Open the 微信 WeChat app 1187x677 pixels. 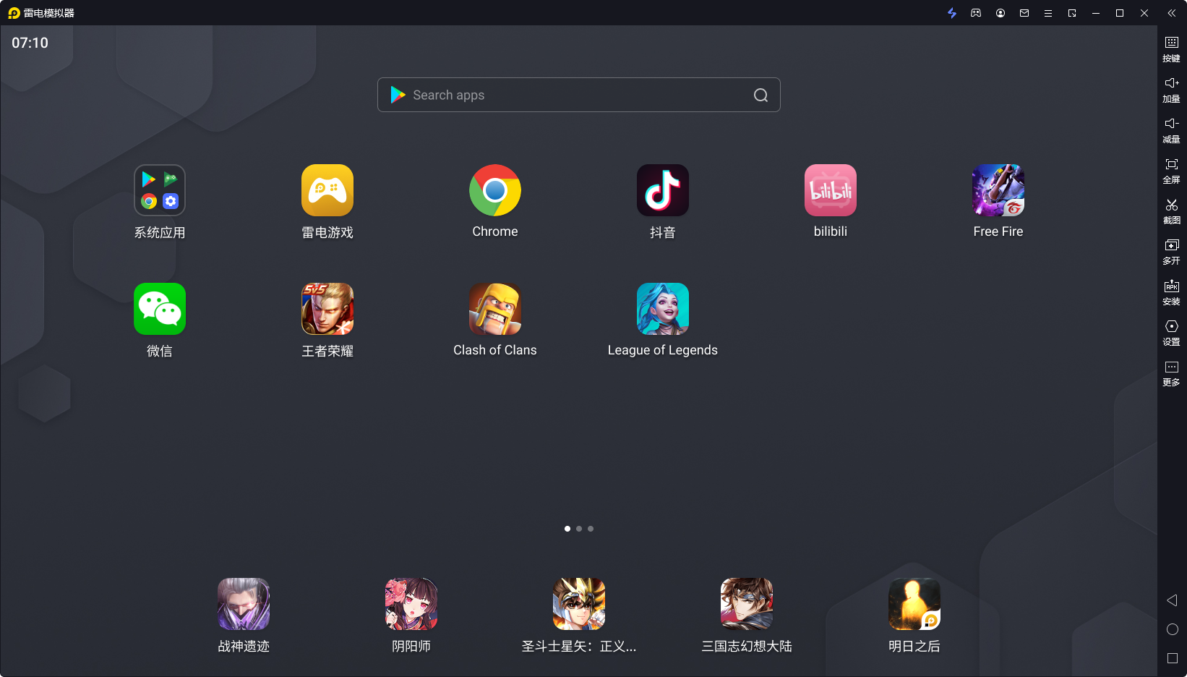coord(160,309)
